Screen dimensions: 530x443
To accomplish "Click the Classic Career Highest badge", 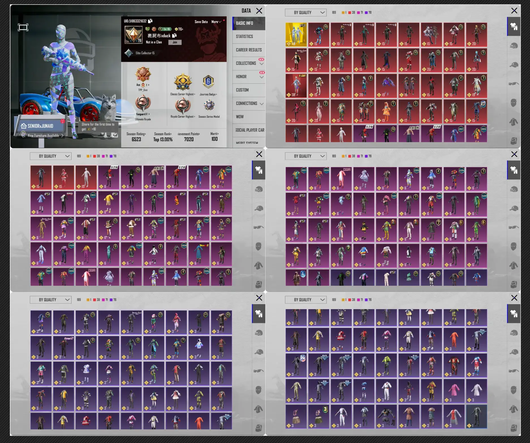I will coord(183,82).
